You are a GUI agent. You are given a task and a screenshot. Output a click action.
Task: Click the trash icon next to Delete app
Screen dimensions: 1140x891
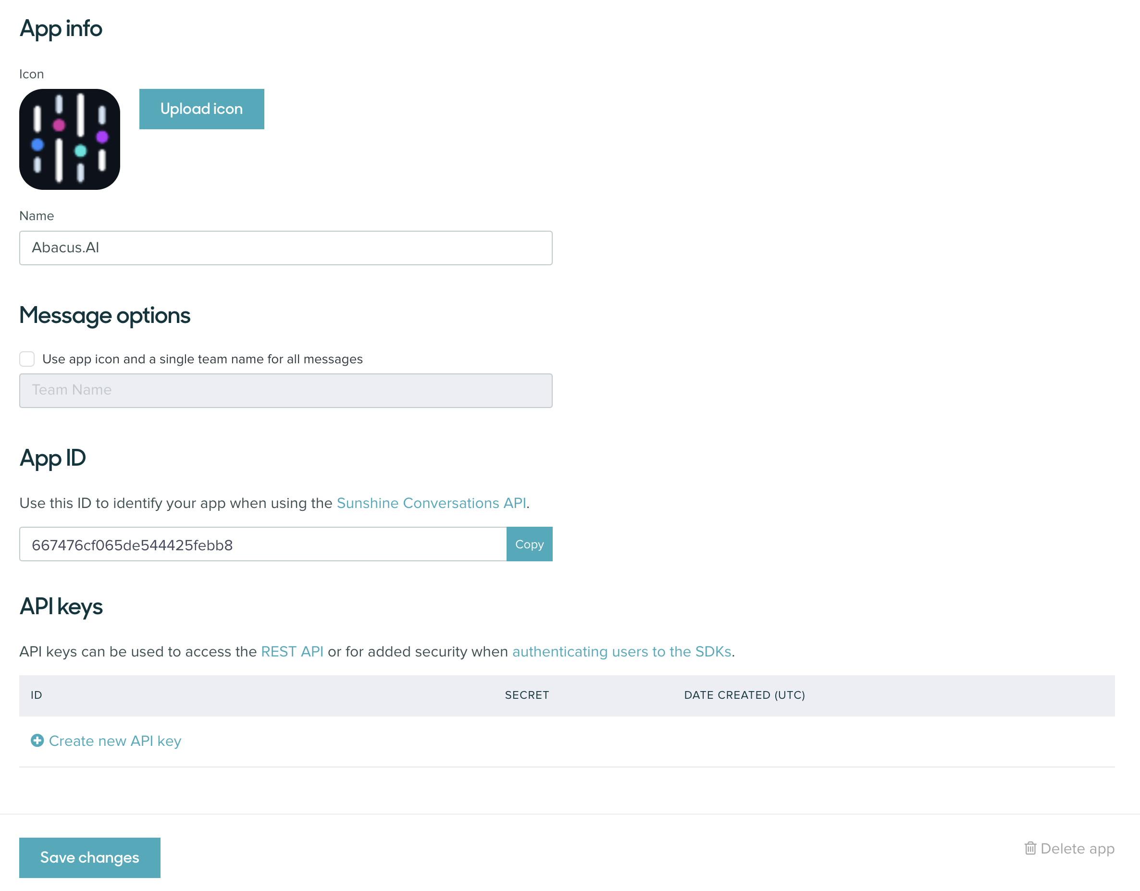[x=1031, y=848]
